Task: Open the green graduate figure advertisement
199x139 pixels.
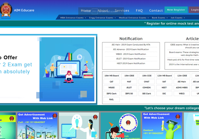Action: pos(162,126)
